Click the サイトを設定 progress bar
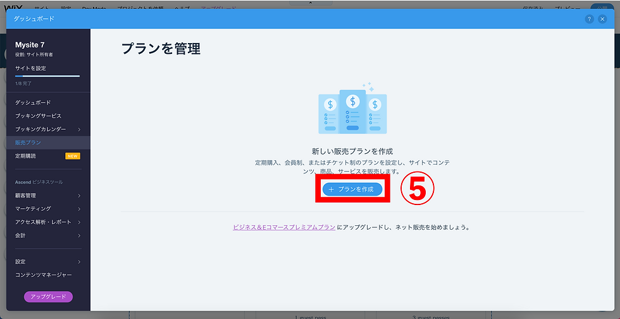The width and height of the screenshot is (620, 319). coord(47,76)
